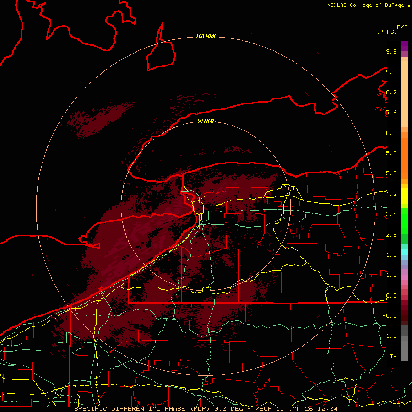Screen dimensions: 412x412
Task: Click the -0.5 color scale value
Action: [390, 315]
